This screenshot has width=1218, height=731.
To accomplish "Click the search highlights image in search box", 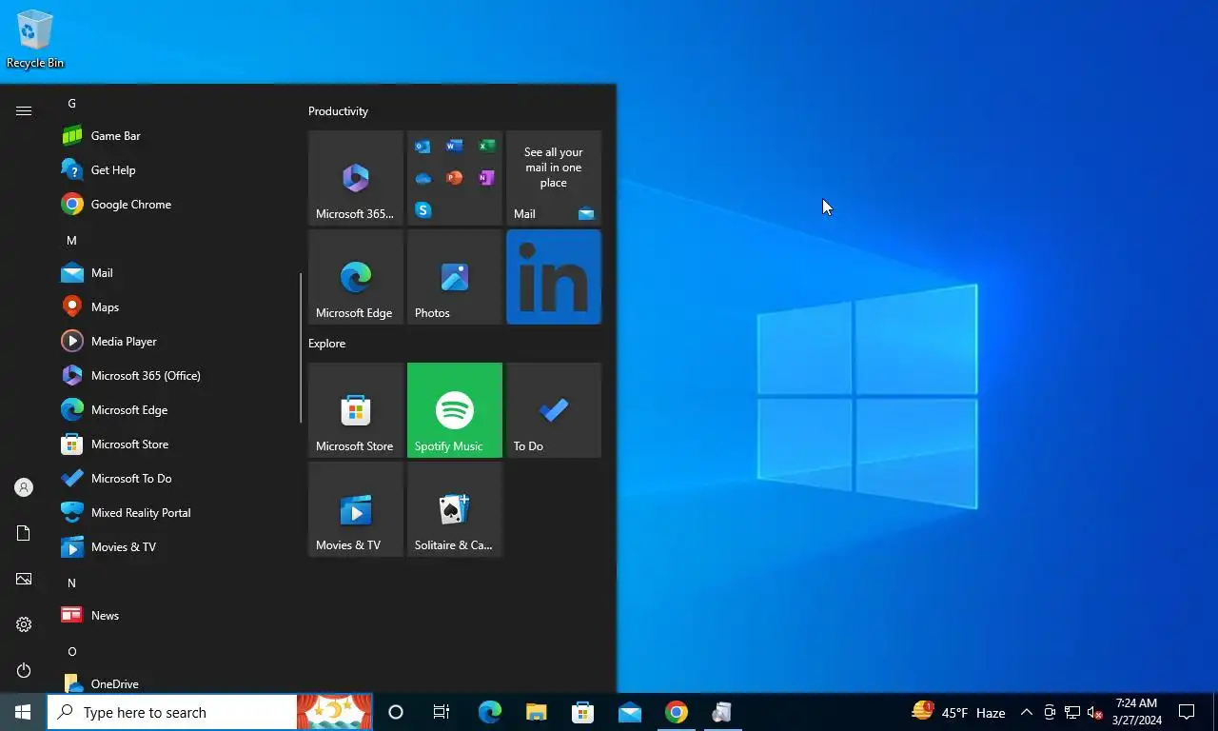I will (334, 712).
